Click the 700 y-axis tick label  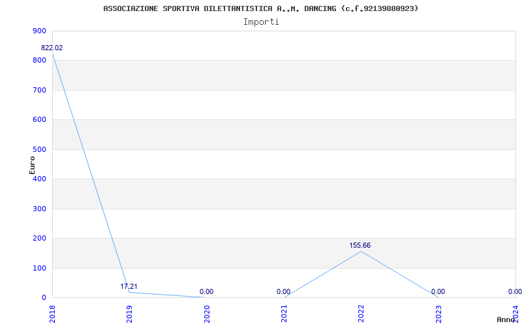39,90
